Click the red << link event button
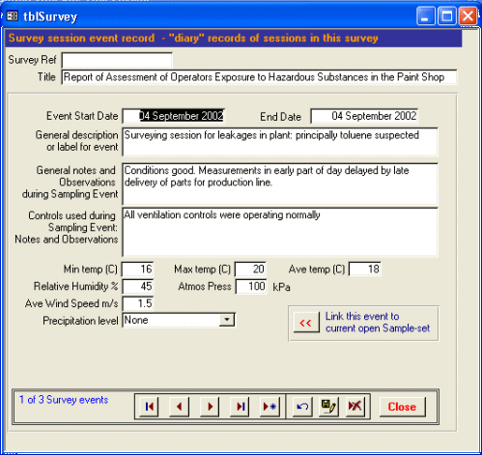This screenshot has width=482, height=455. coord(306,323)
